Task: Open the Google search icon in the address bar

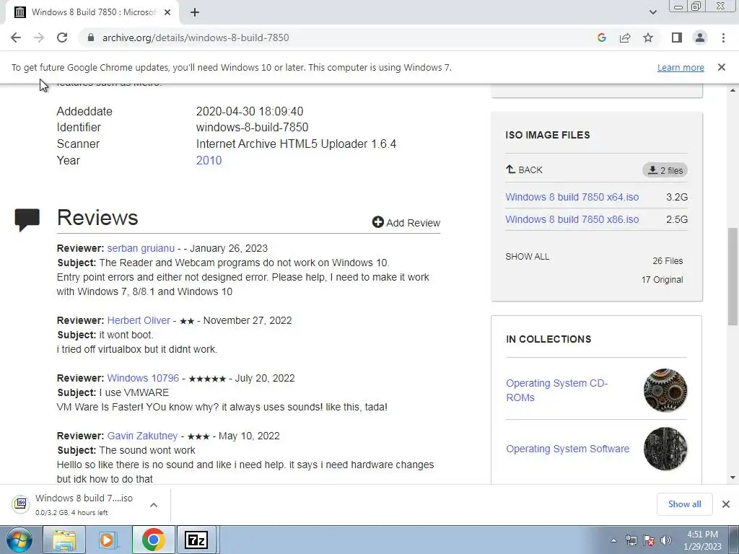Action: point(601,38)
